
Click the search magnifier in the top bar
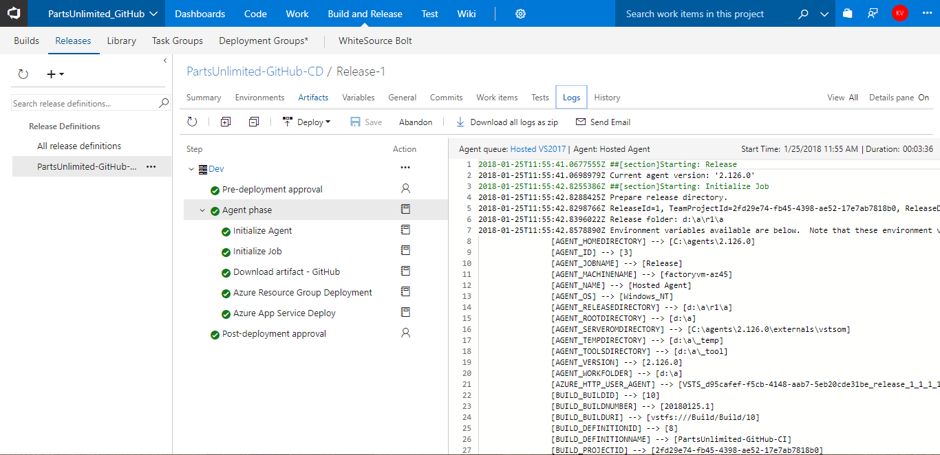pos(803,14)
